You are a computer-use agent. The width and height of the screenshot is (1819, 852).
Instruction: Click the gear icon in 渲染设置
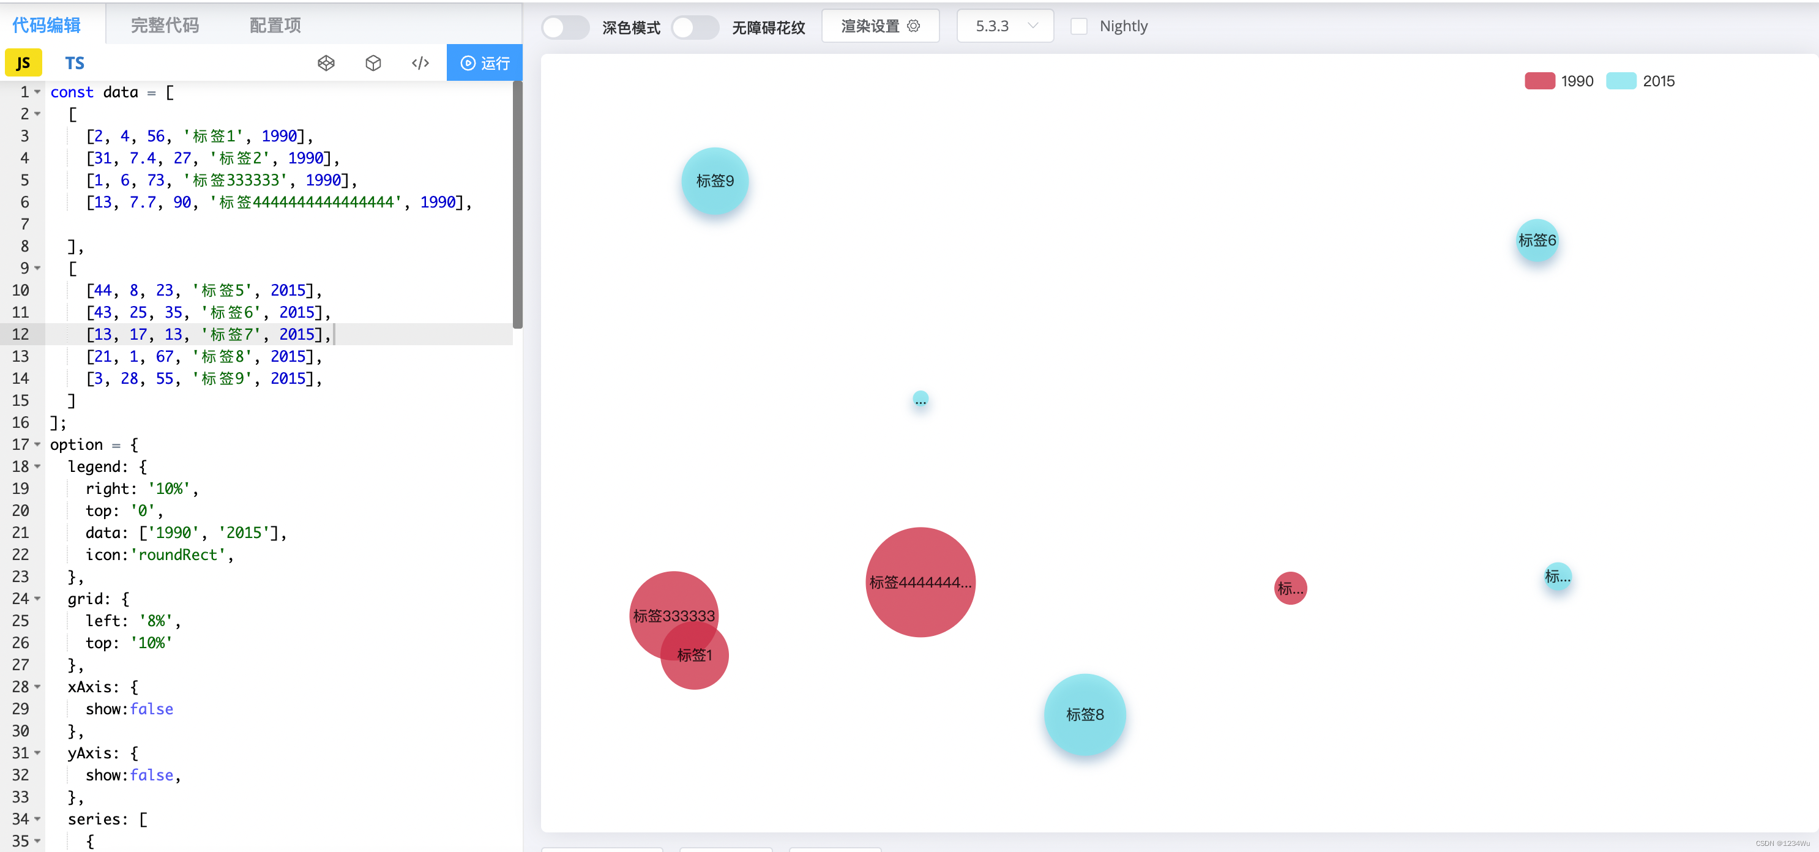coord(914,26)
